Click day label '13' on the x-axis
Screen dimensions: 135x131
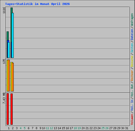coord(55,128)
